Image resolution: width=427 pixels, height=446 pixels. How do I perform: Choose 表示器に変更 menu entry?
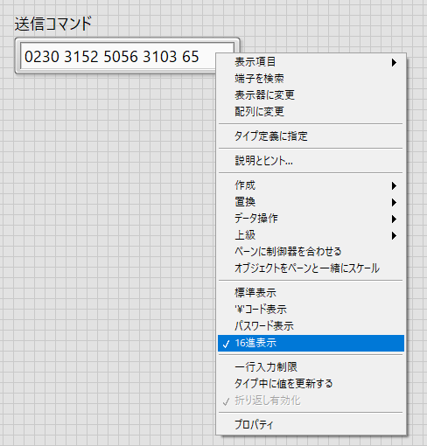[311, 95]
